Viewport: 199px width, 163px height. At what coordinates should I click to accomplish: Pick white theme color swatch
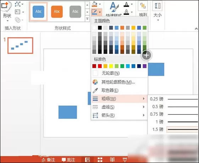click(94, 28)
